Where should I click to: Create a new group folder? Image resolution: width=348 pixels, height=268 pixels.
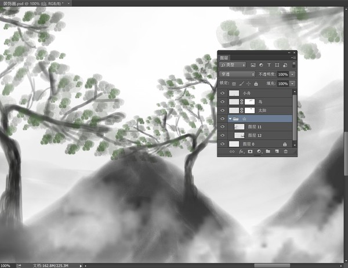click(268, 151)
